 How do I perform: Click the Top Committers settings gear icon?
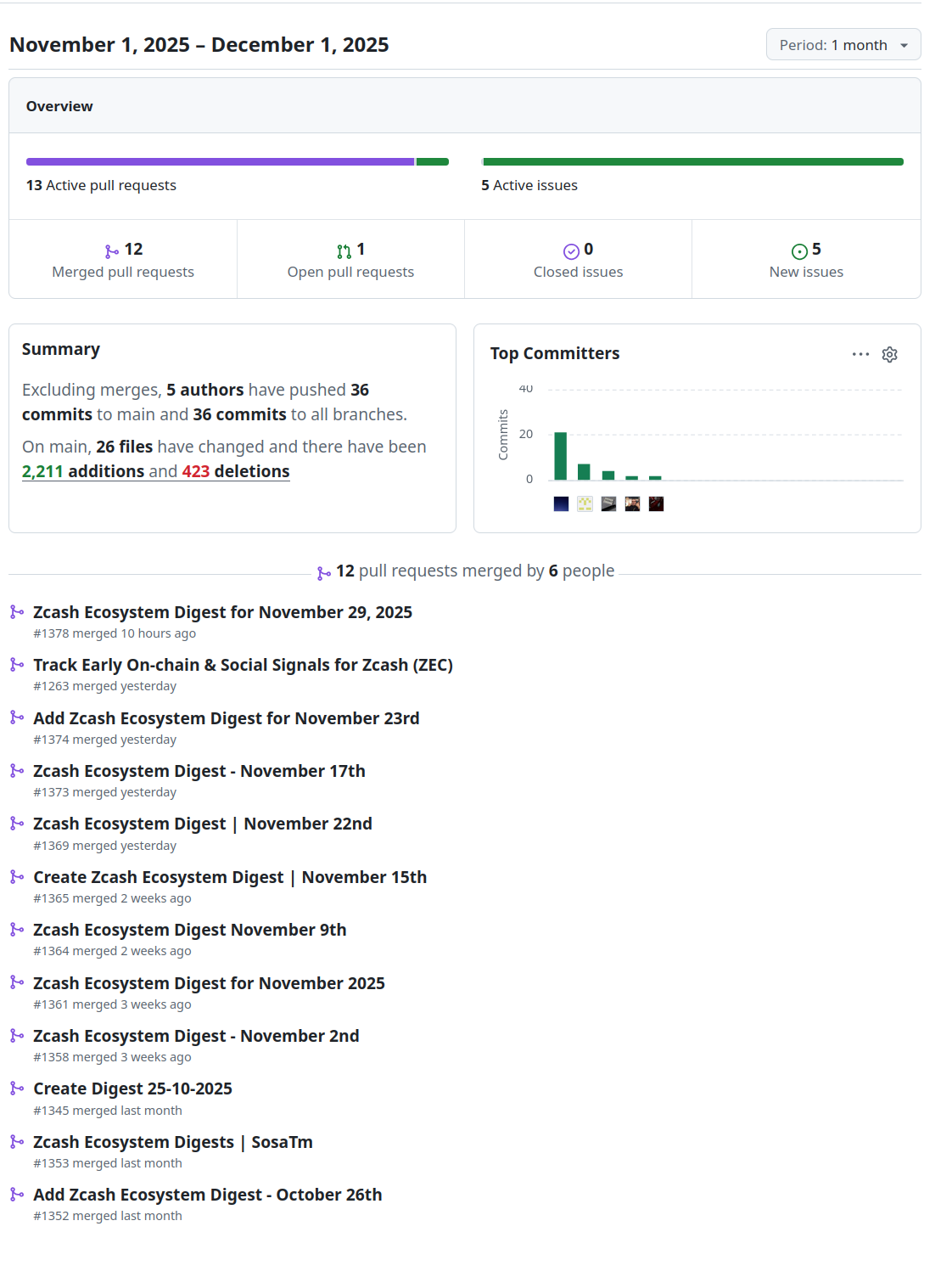889,354
